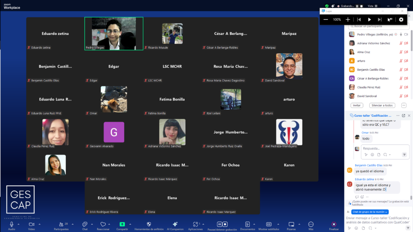Click the Enviar mensaje chat input
Screen dimensions: 413x232
378,220
